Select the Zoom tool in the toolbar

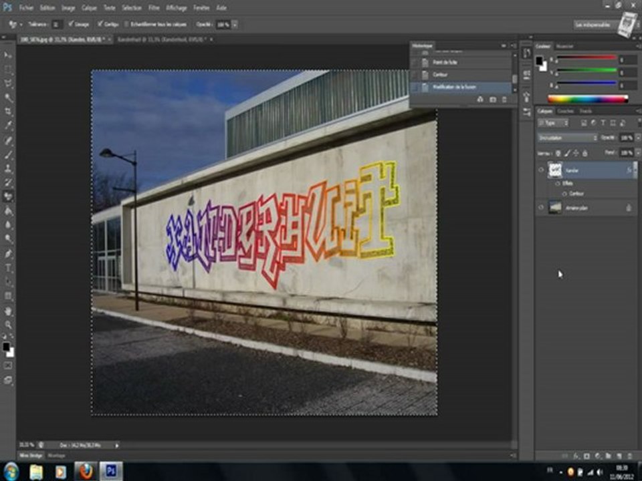[8, 325]
